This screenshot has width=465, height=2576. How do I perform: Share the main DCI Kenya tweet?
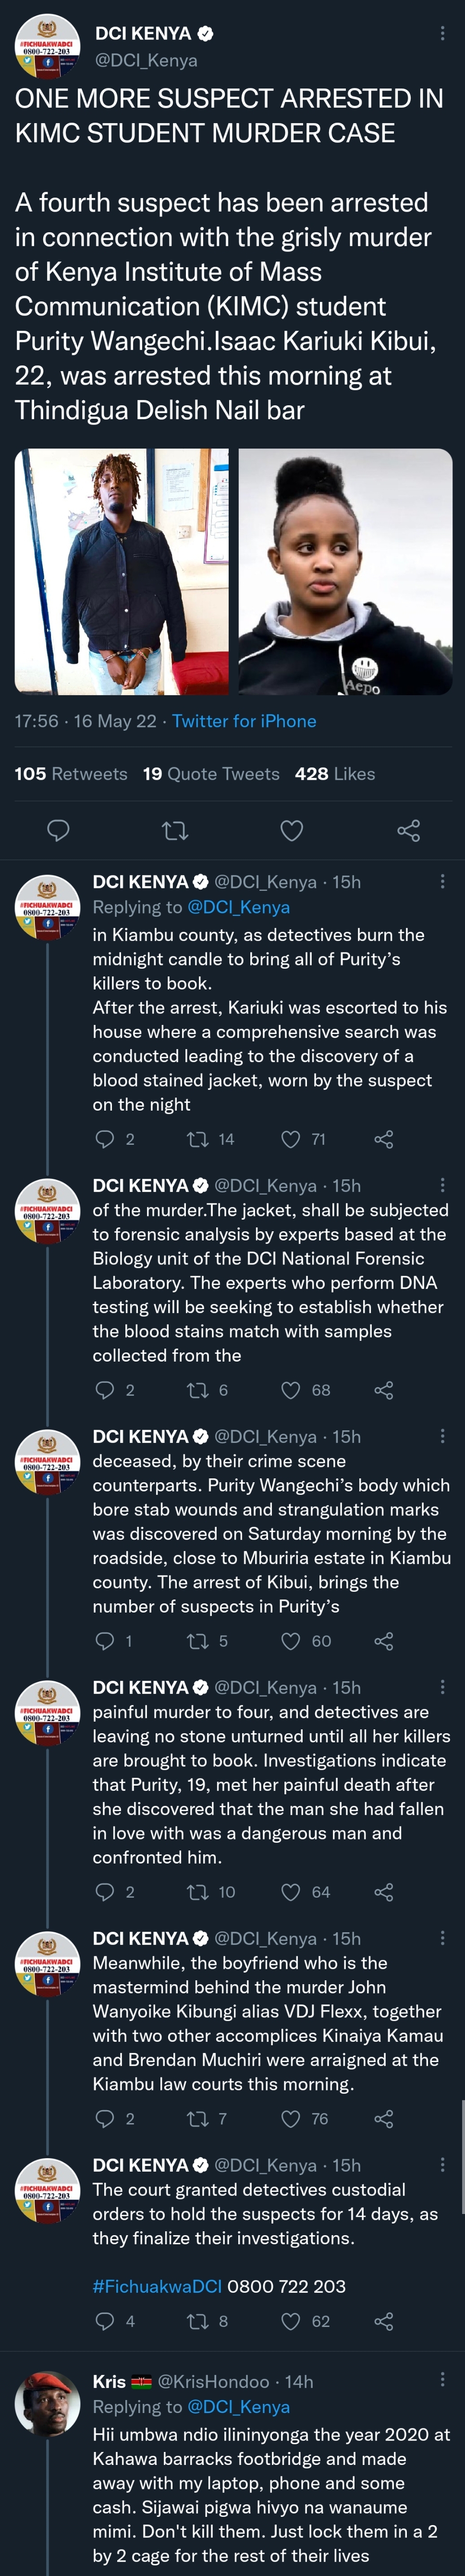point(408,830)
